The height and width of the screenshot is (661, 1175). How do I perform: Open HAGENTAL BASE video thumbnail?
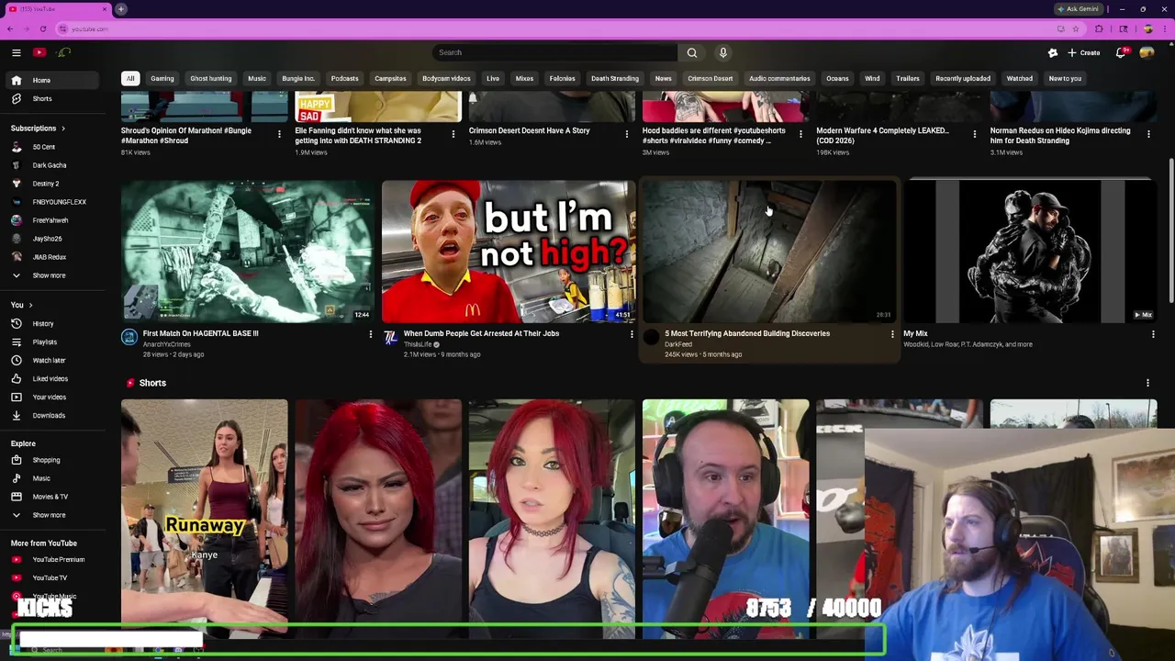[x=247, y=252]
